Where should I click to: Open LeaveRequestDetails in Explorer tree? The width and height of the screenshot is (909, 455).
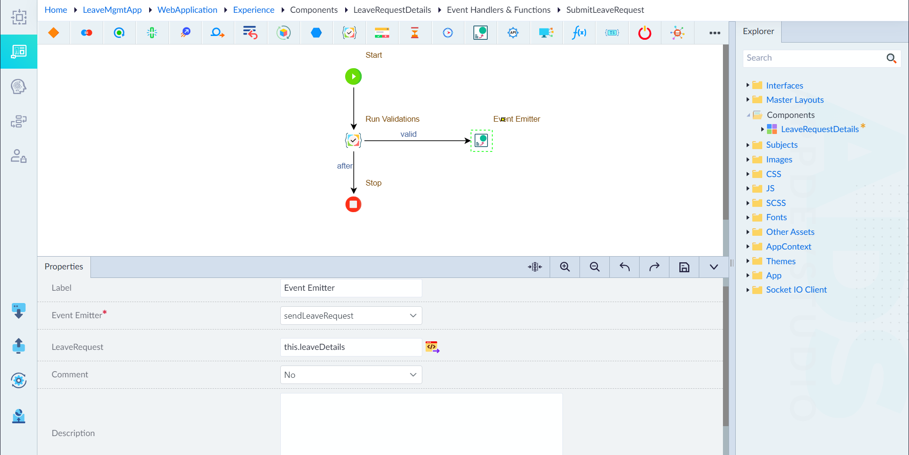click(x=820, y=129)
